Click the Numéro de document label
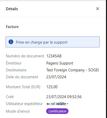 tap(25, 56)
